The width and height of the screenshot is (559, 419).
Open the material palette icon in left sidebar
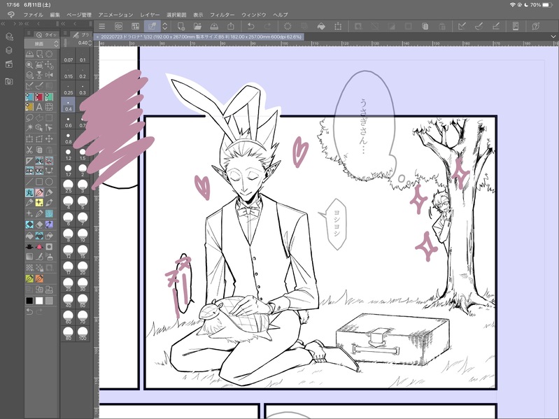point(9,36)
